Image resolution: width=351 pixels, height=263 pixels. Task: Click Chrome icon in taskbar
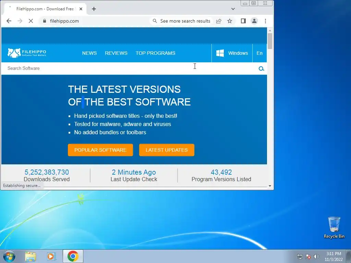[73, 256]
